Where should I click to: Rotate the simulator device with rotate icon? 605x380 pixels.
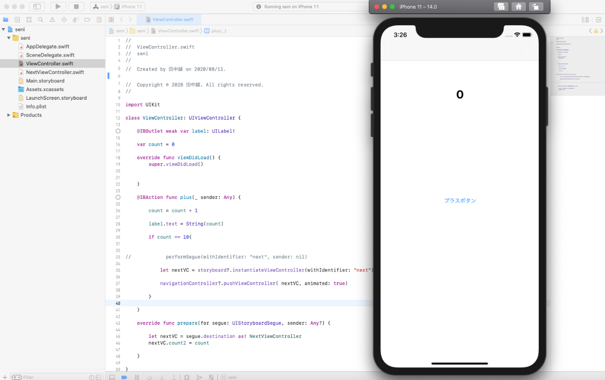point(536,7)
